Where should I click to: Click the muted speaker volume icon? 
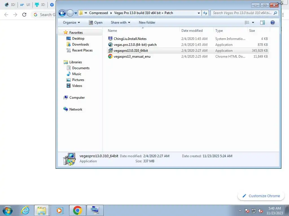[260, 211]
